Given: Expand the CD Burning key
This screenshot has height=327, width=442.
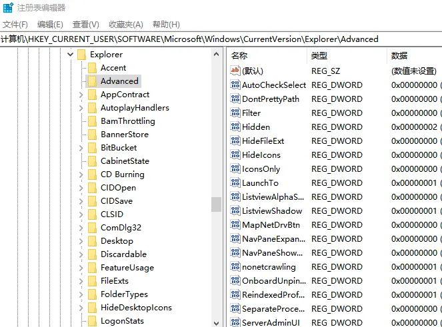Looking at the screenshot, I should coord(81,174).
